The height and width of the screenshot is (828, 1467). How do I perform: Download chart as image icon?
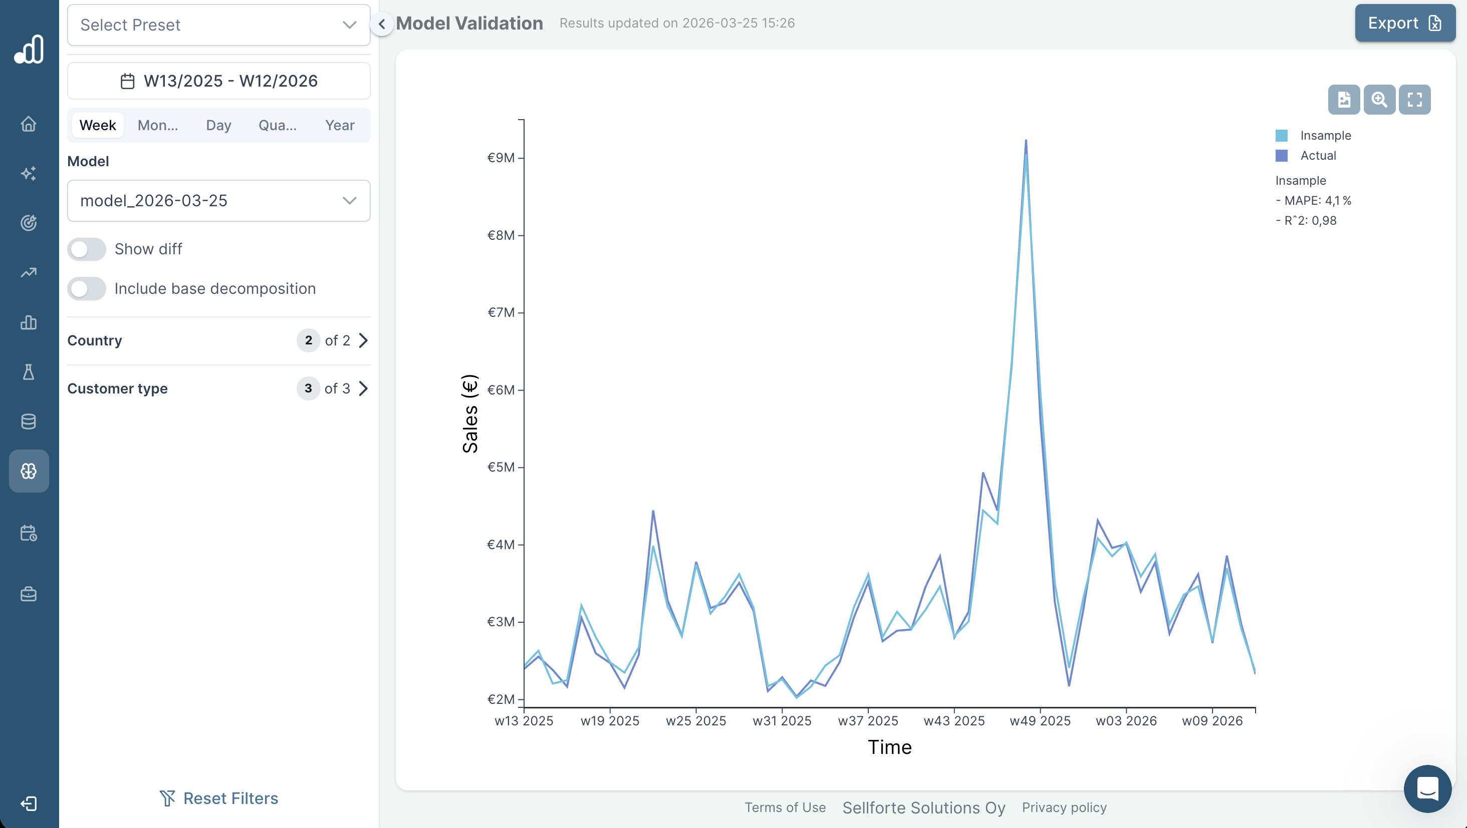pos(1343,100)
